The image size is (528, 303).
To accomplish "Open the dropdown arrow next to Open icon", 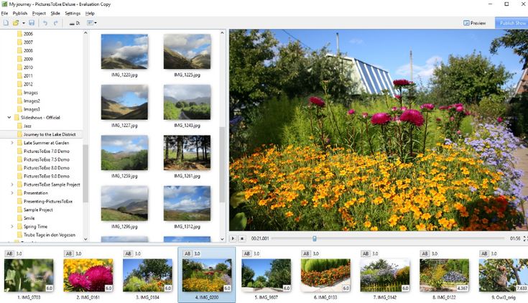I will [x=23, y=23].
